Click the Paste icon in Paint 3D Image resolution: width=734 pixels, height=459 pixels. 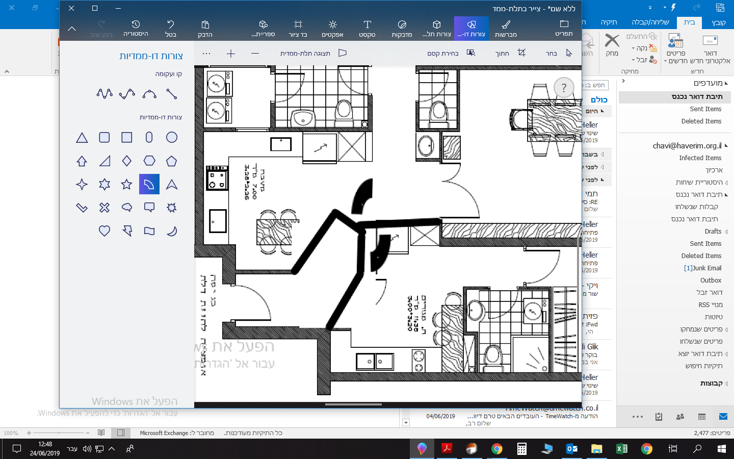pos(205,29)
